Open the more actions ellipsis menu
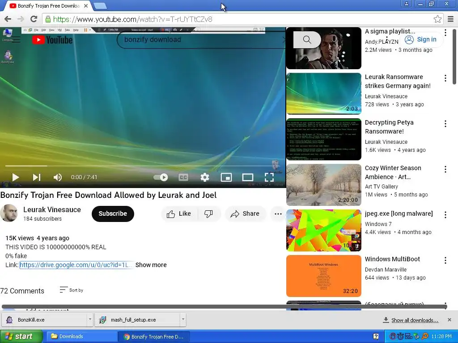 tap(278, 214)
